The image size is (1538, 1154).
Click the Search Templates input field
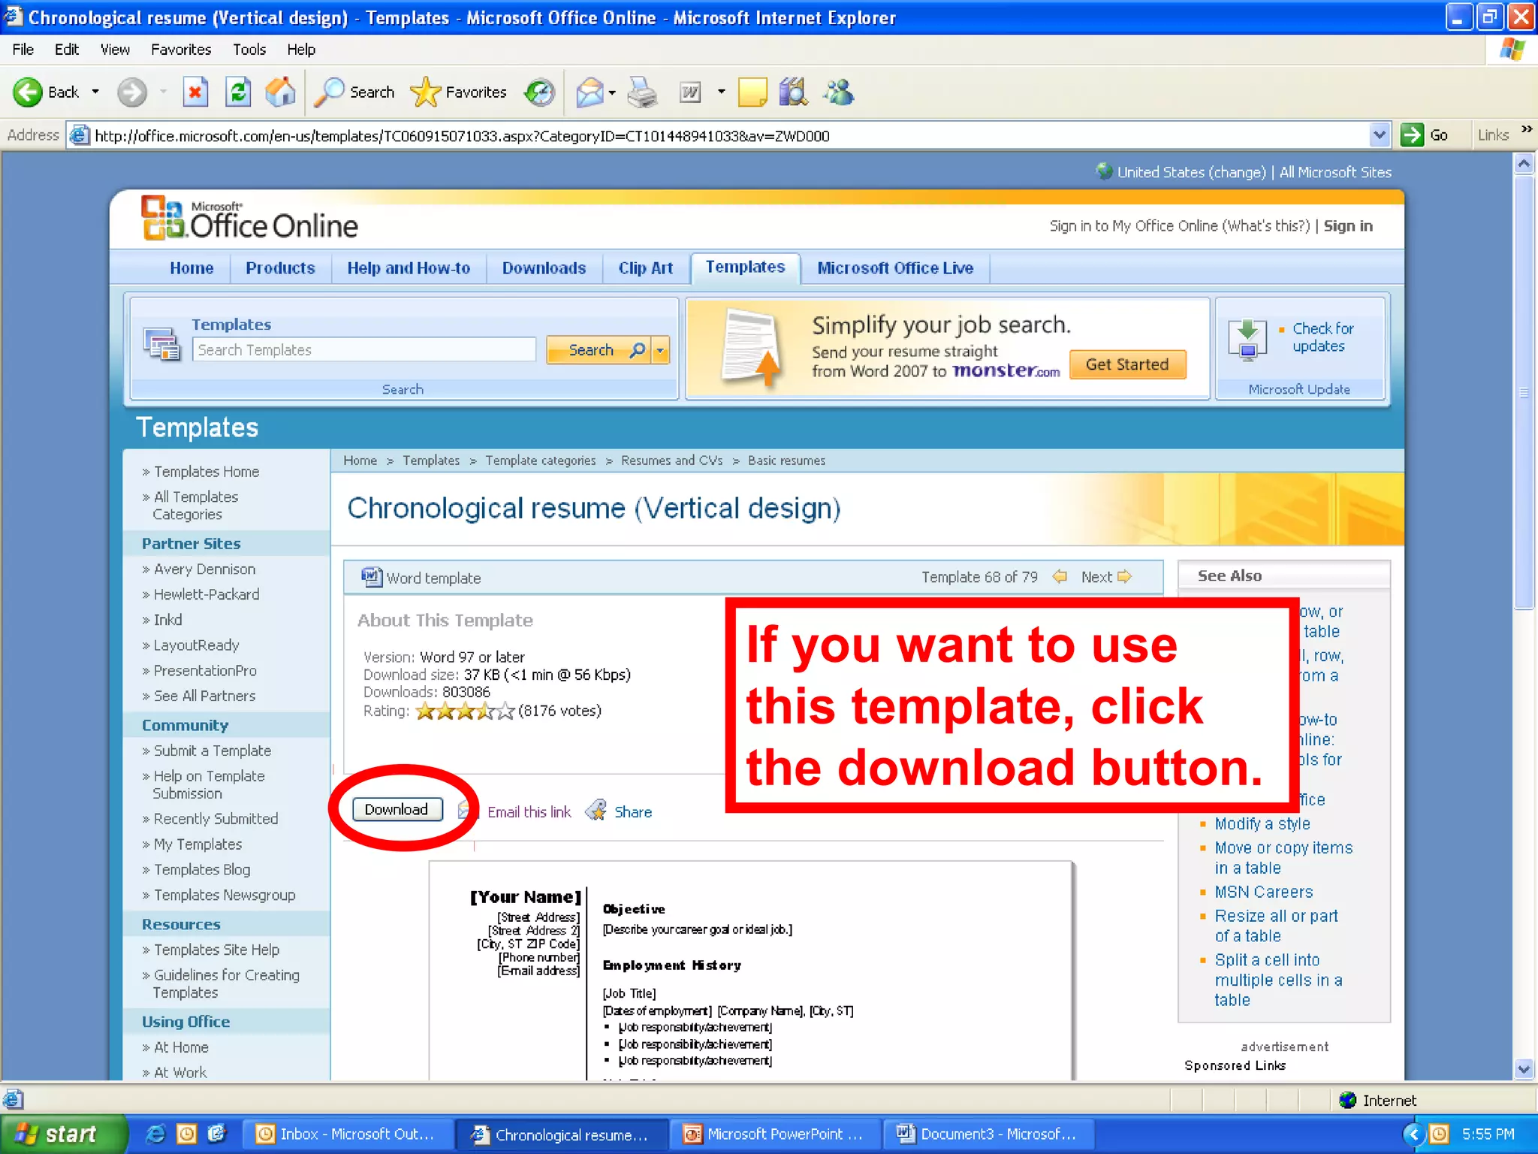[x=363, y=350]
